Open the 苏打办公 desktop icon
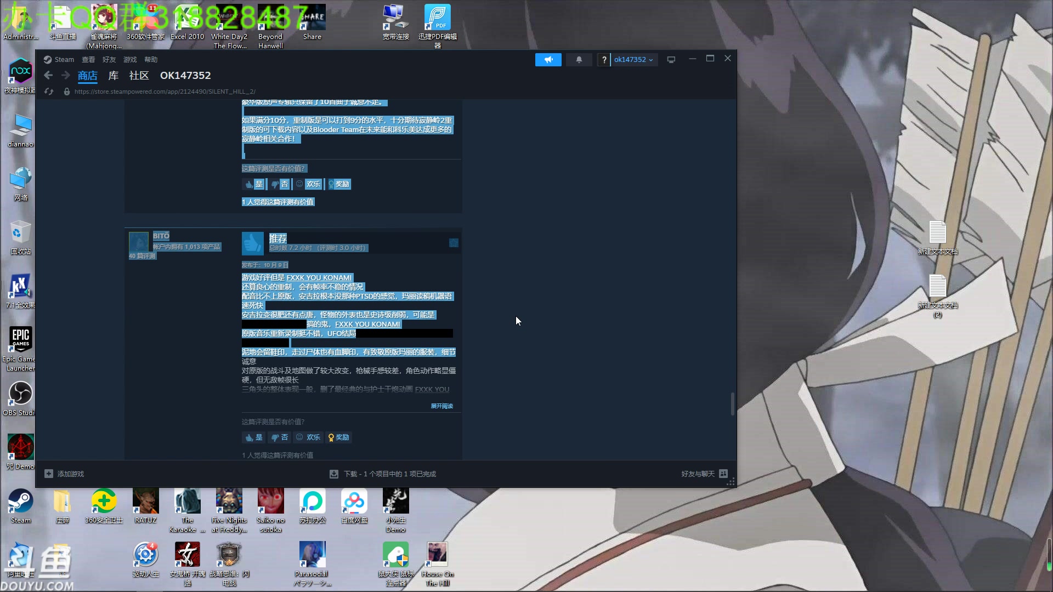The image size is (1053, 592). coord(313,506)
